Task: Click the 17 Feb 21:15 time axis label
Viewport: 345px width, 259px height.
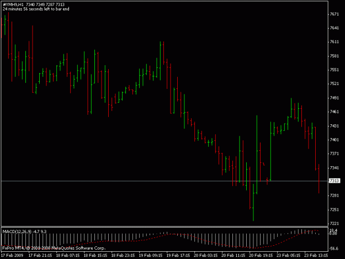Action: [x=40, y=255]
